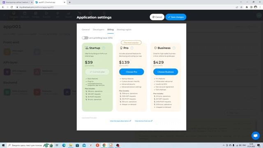Select the Billing tab
Viewport: 263px width, 148px height.
point(111,30)
